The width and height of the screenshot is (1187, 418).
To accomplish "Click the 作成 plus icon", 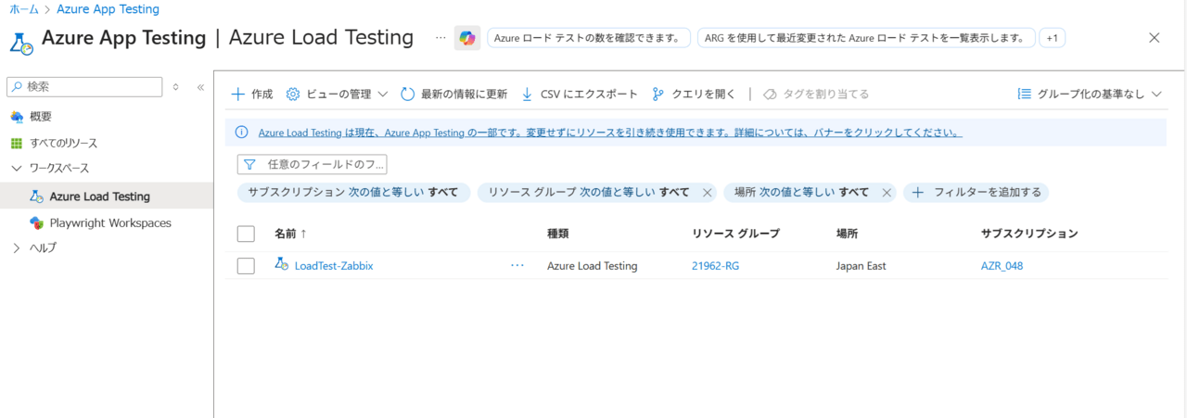I will click(x=238, y=94).
